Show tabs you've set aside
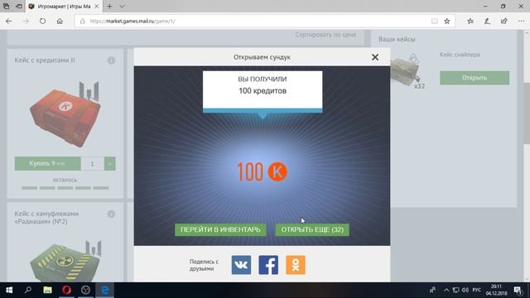 pyautogui.click(x=6, y=7)
